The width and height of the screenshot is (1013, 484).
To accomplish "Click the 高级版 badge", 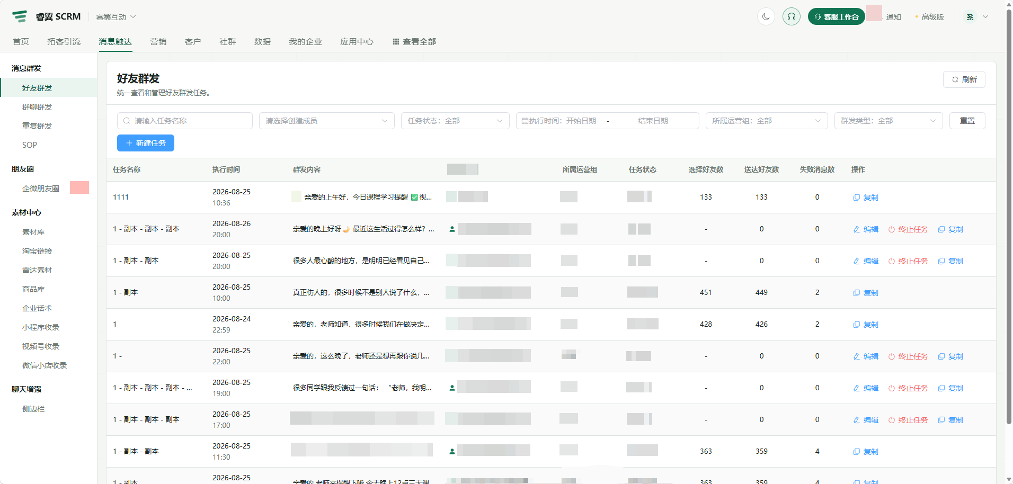I will (x=929, y=17).
